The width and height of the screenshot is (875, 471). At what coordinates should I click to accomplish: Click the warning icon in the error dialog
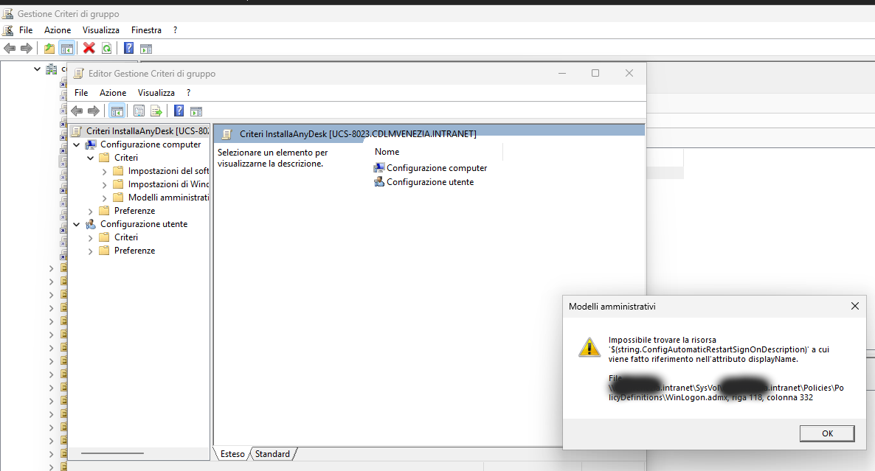point(589,346)
